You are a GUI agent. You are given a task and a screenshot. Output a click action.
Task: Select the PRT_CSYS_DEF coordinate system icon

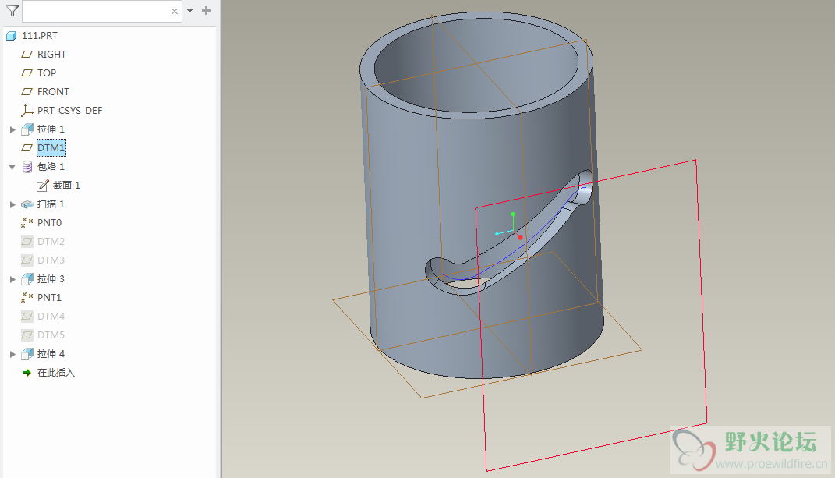[x=27, y=111]
